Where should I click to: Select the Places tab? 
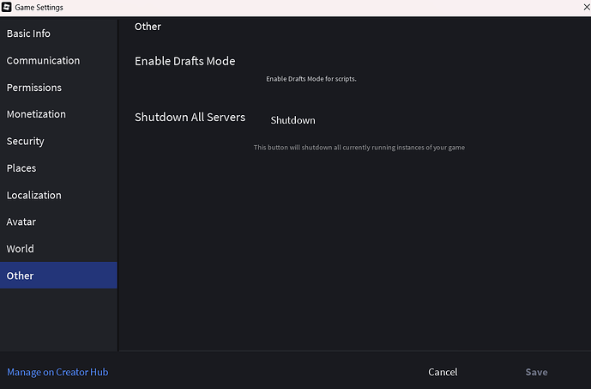[58, 168]
